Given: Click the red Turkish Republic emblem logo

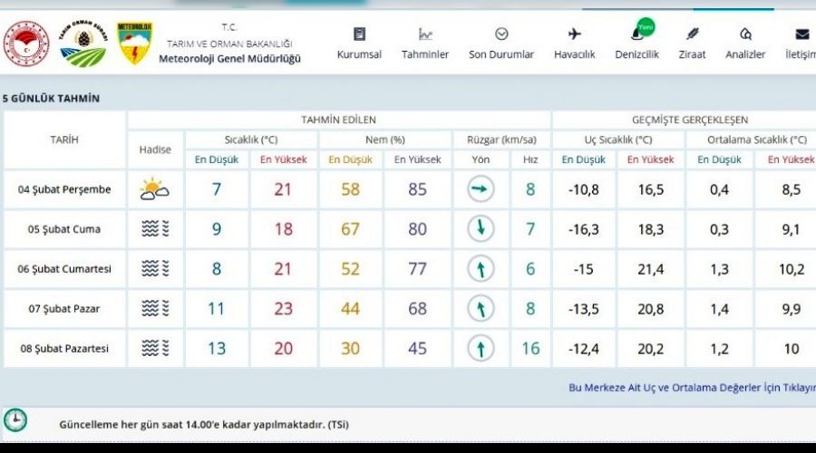Looking at the screenshot, I should (26, 43).
